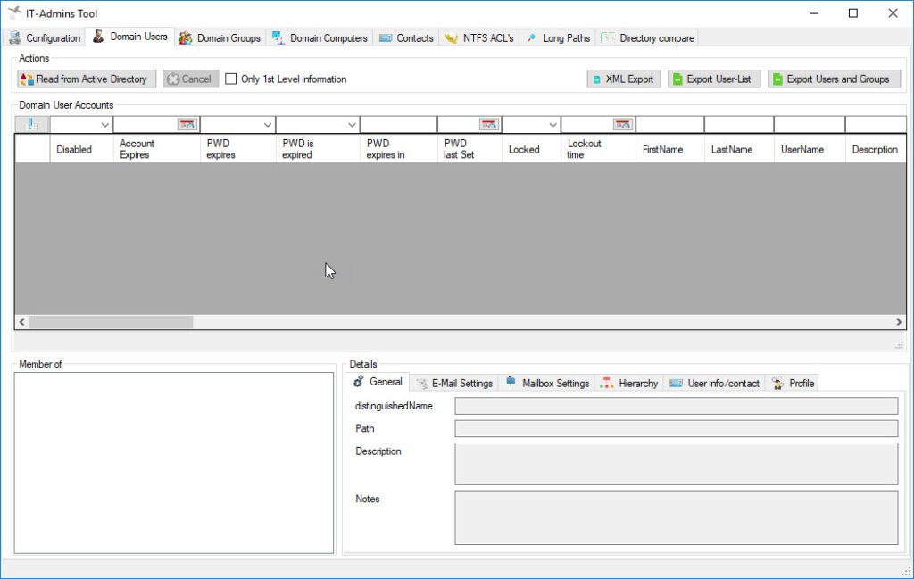
Task: Expand the PWD is expired filter dropdown
Action: [x=352, y=125]
